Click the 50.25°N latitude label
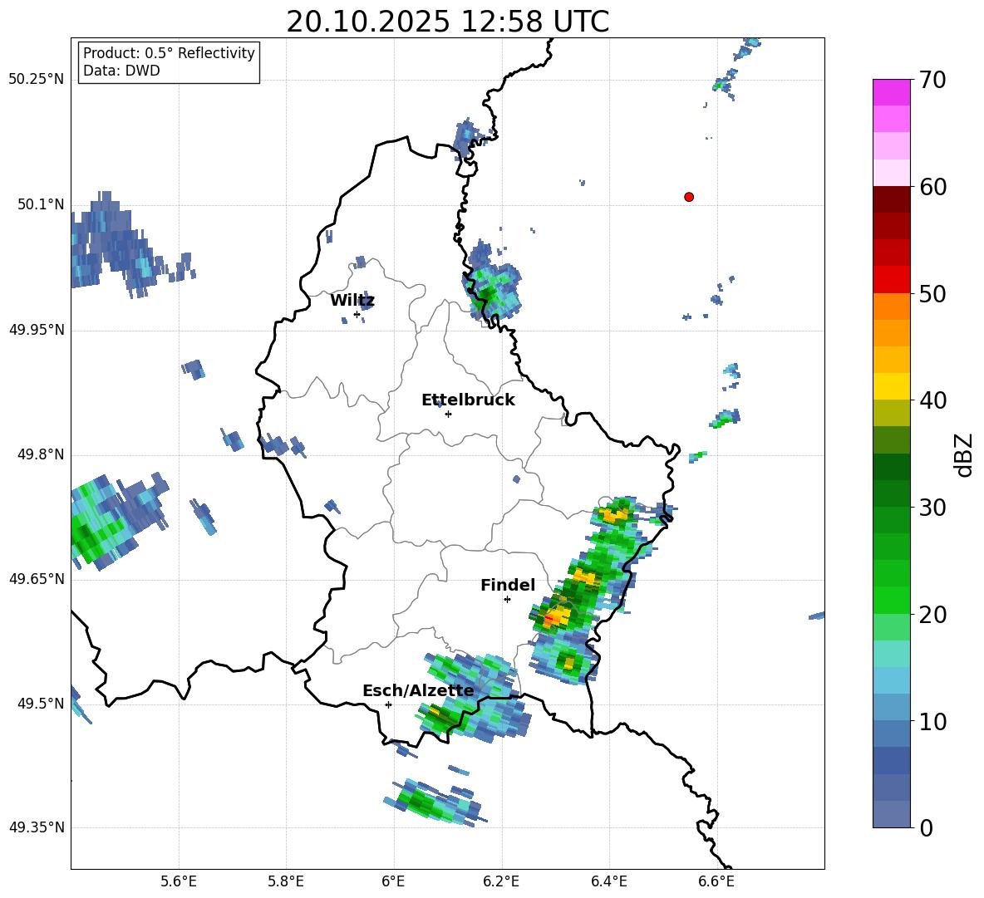The width and height of the screenshot is (984, 898). [x=37, y=80]
